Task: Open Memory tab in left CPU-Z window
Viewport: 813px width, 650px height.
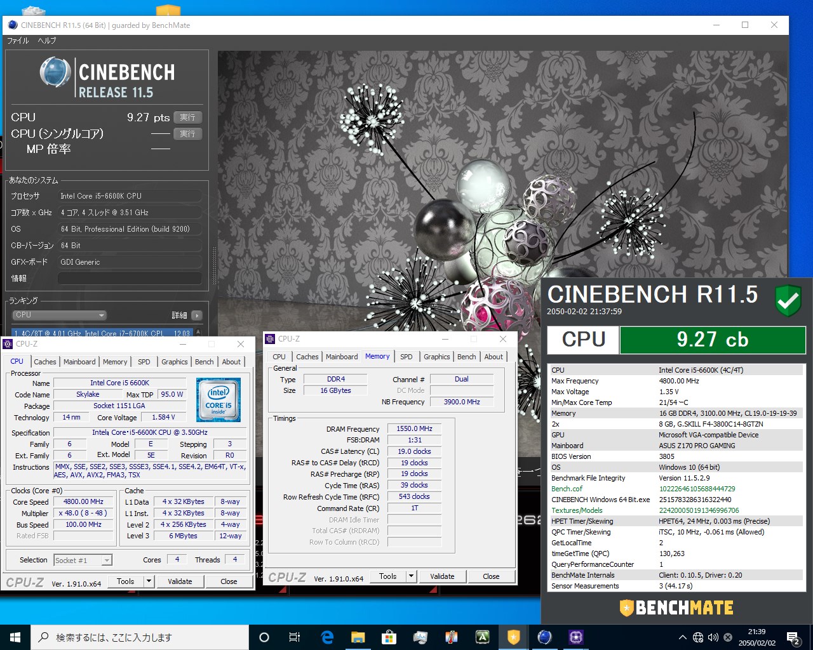Action: (115, 362)
